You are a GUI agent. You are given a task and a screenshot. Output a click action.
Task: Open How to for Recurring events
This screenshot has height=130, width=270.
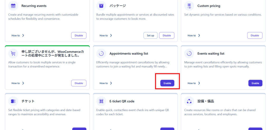point(18,36)
